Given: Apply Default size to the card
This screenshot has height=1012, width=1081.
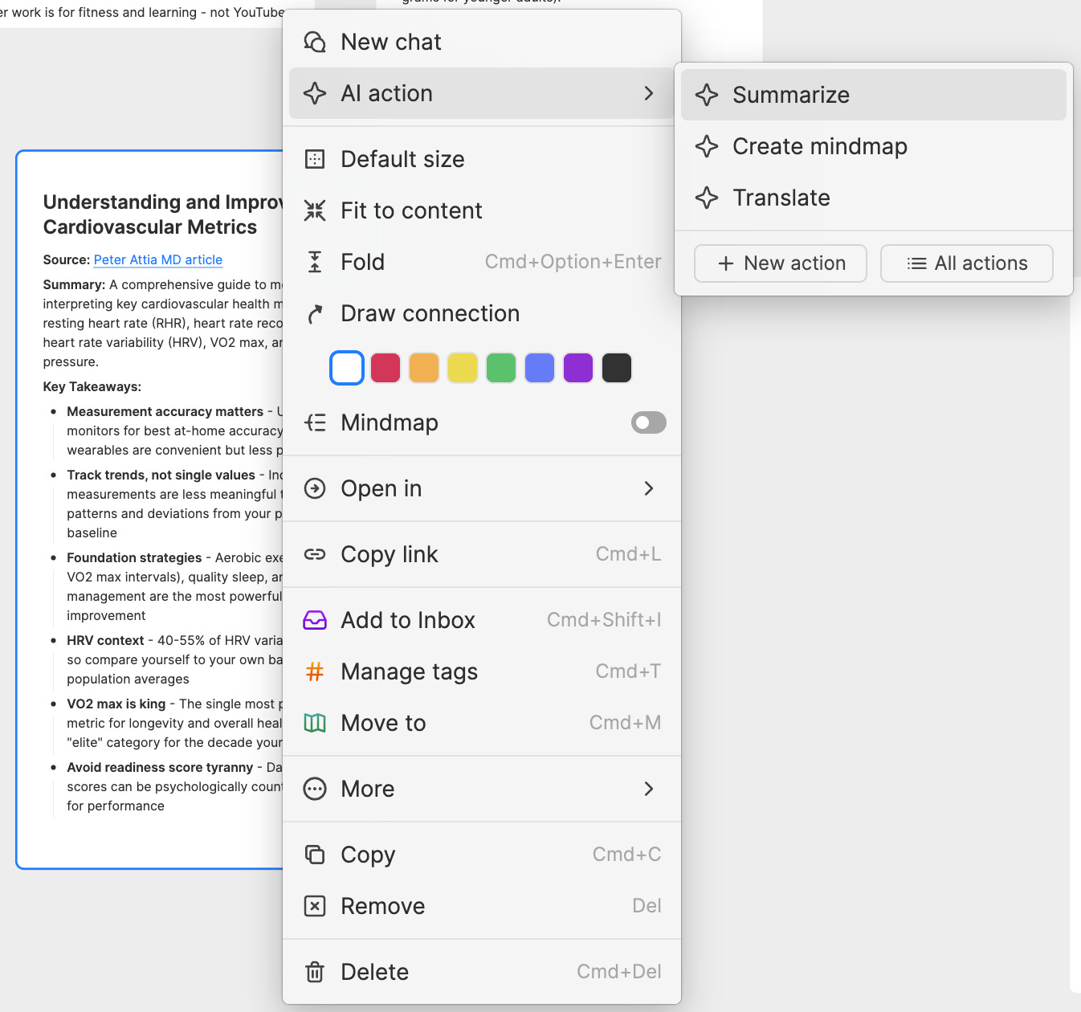Looking at the screenshot, I should point(402,159).
